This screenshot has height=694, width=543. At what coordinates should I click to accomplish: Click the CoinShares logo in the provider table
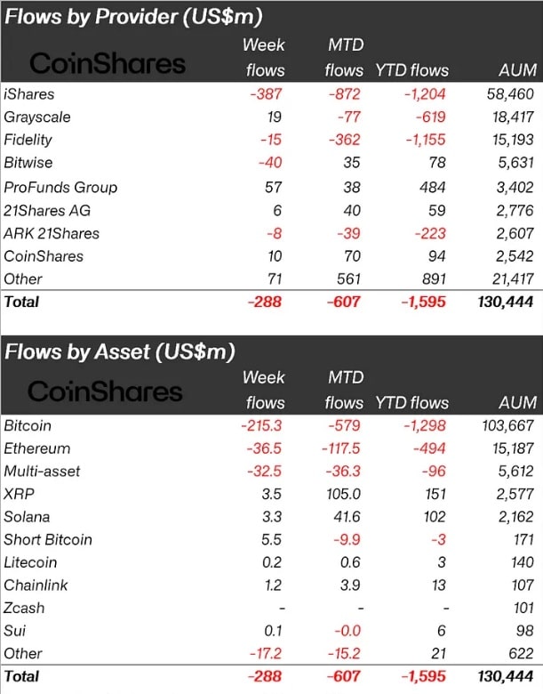[x=108, y=63]
